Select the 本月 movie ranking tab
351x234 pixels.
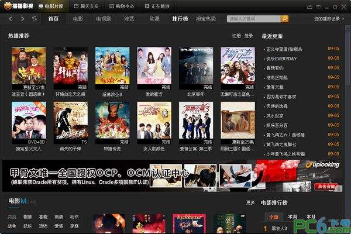coord(311,217)
